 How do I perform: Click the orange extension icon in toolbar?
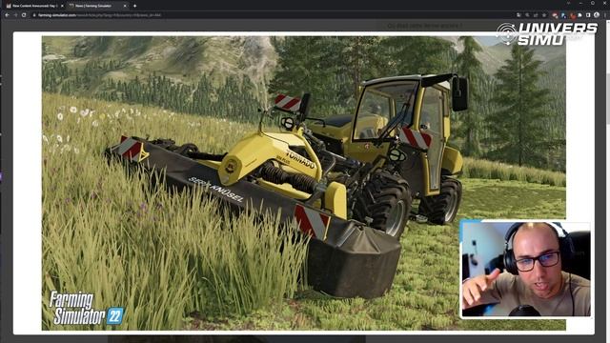pos(573,15)
